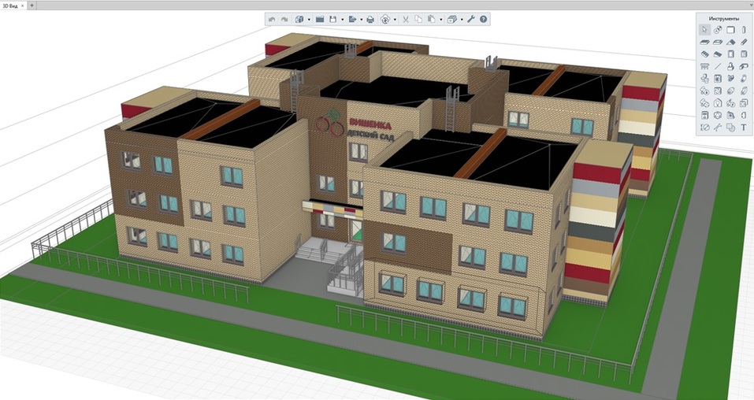Select the Text tool with T icon

[x=744, y=128]
